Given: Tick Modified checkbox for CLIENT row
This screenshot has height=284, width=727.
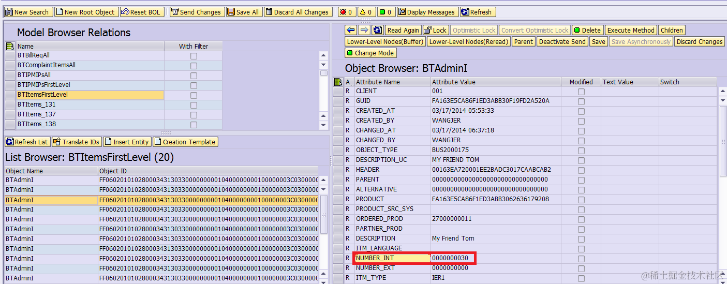Looking at the screenshot, I should pyautogui.click(x=581, y=92).
